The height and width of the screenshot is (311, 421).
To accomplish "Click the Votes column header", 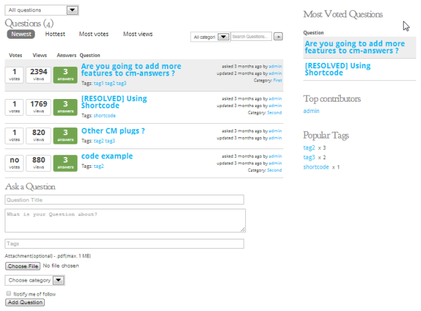I will tap(15, 55).
